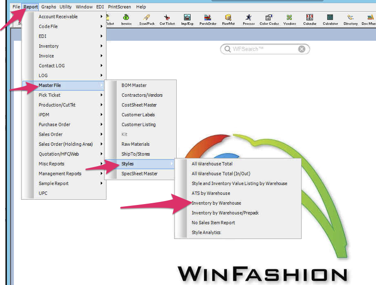376x285 pixels.
Task: Expand Production/CutTkt submenu
Action: pos(64,105)
